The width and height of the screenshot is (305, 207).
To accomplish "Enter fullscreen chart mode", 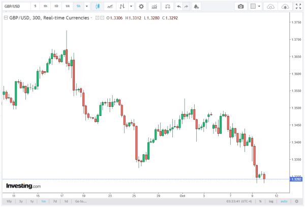I will click(x=297, y=7).
